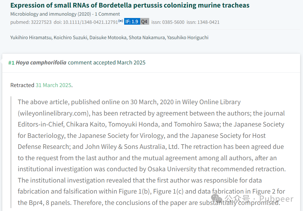Click the #1 comment anchor
This screenshot has width=303, height=211.
(11, 63)
